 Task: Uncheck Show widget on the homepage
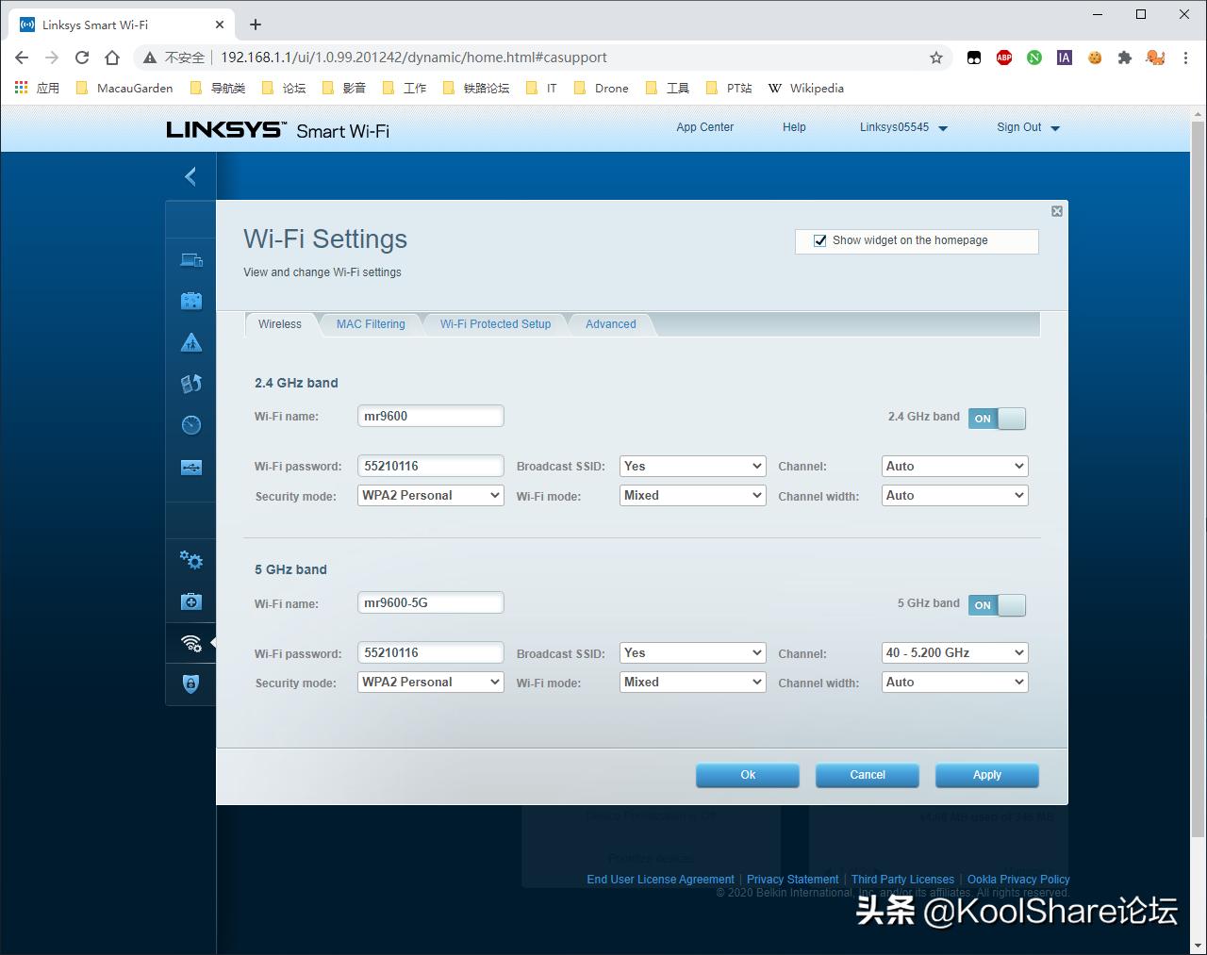point(819,241)
